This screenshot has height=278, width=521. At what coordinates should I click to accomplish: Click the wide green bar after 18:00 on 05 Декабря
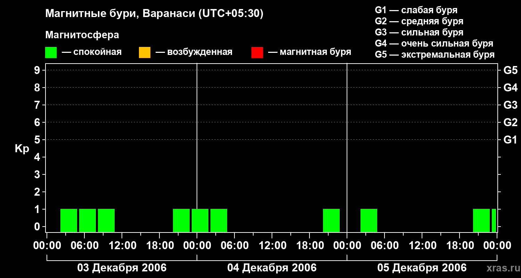(481, 220)
